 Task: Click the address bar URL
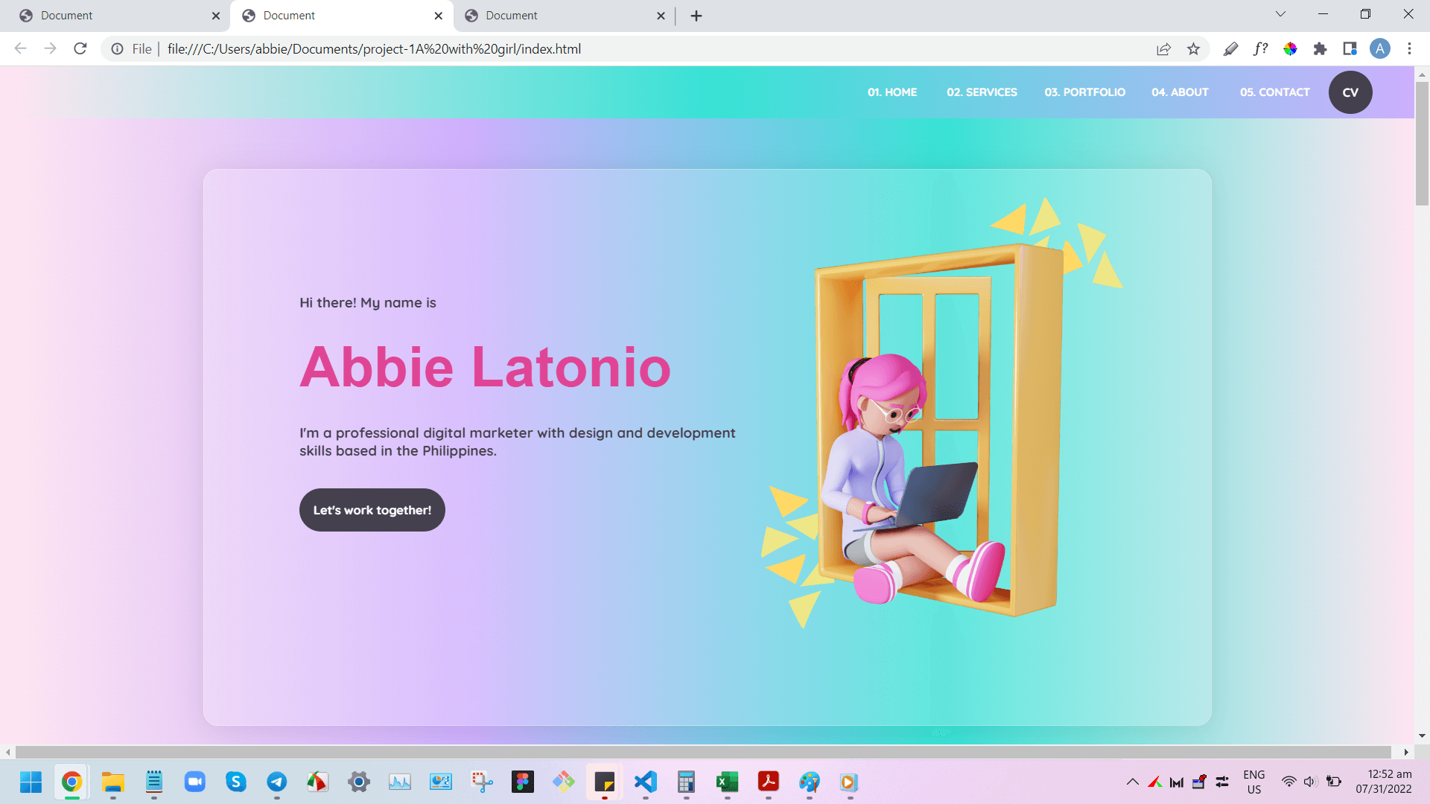tap(374, 49)
